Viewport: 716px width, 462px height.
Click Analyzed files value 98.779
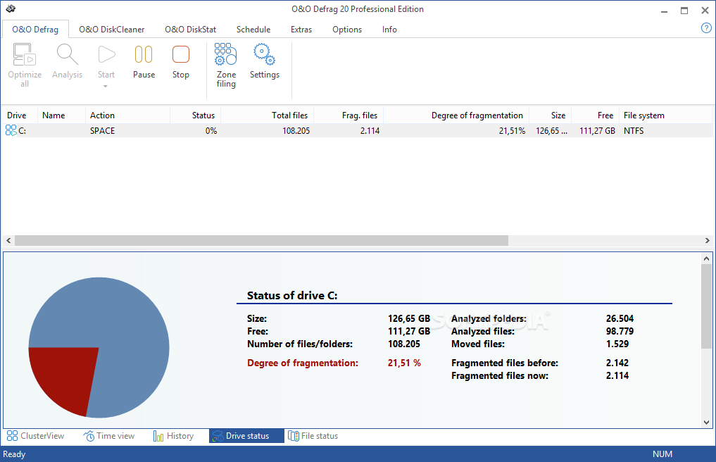(620, 331)
